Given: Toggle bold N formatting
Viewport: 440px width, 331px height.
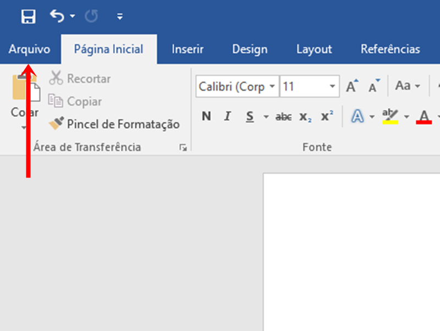Looking at the screenshot, I should point(206,116).
